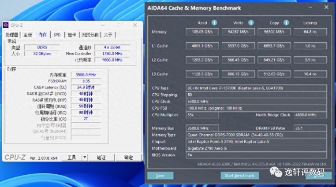The width and height of the screenshot is (336, 187).
Task: Switch to the 測試分數 tab in CPU-Z
Action: point(90,35)
